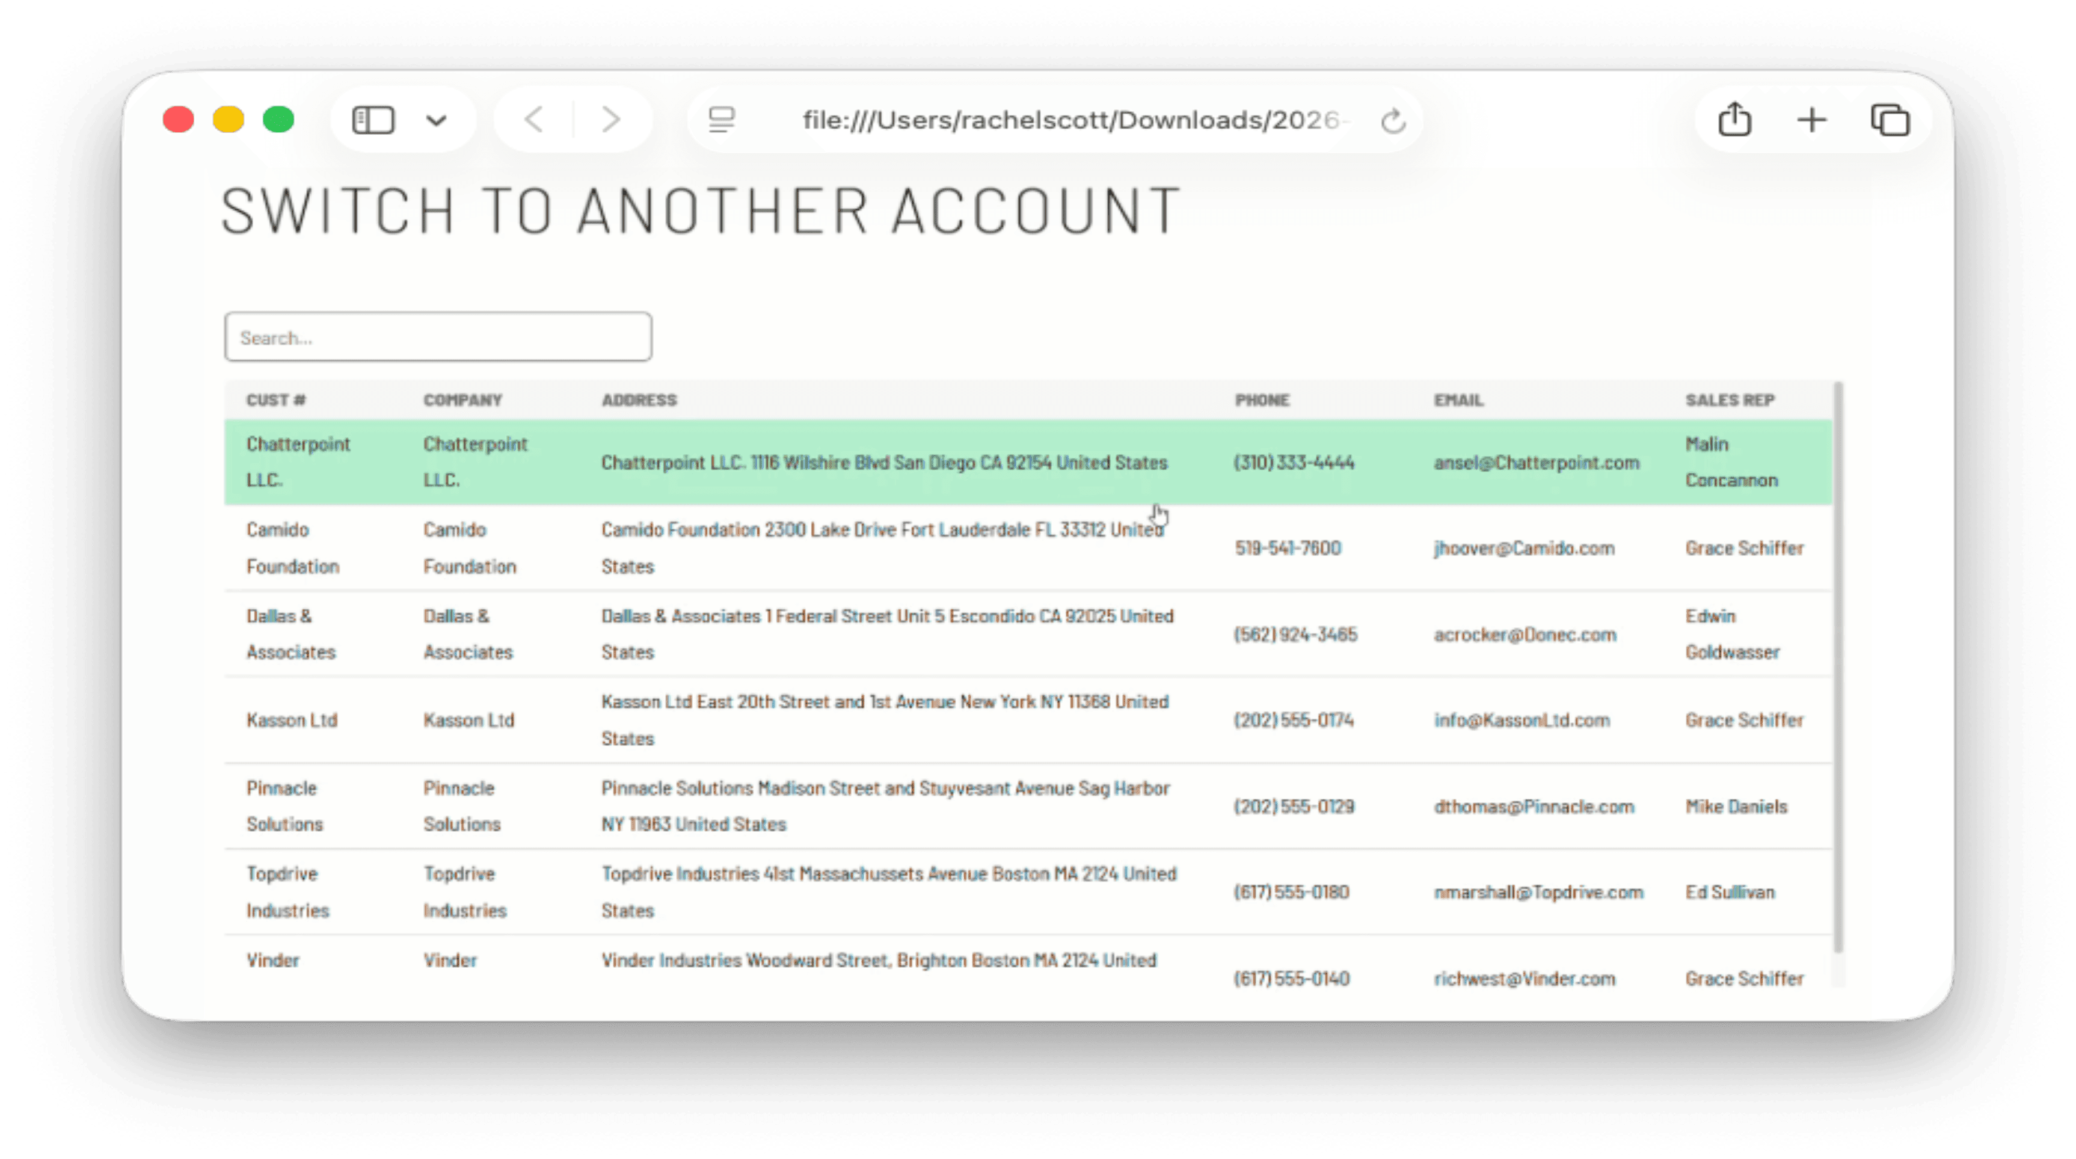Select Chatterpoint LLC. in the Cust # column
Image resolution: width=2076 pixels, height=1159 pixels.
click(x=298, y=462)
